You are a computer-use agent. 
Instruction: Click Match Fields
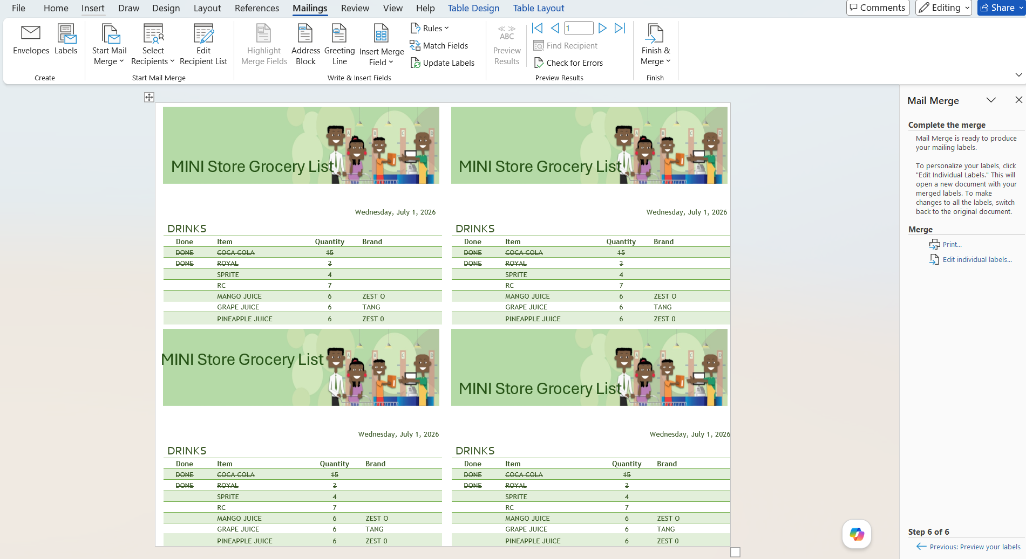pyautogui.click(x=439, y=45)
